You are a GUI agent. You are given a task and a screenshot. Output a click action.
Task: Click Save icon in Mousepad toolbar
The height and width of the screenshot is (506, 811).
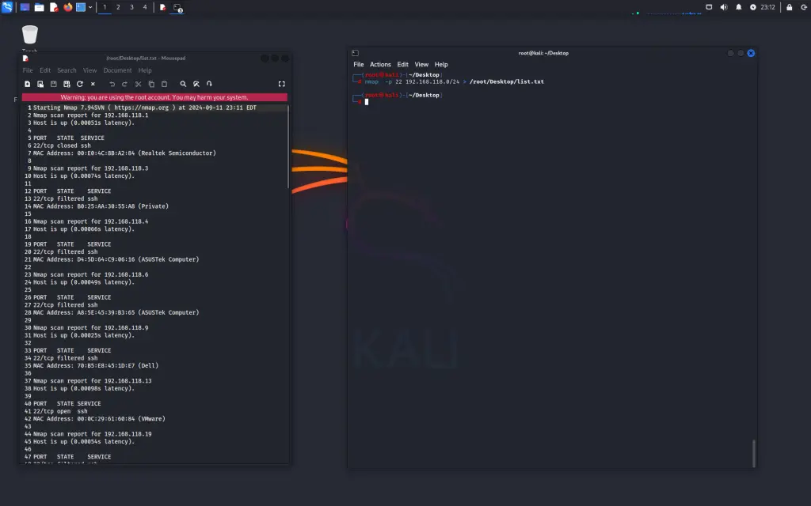click(x=54, y=84)
